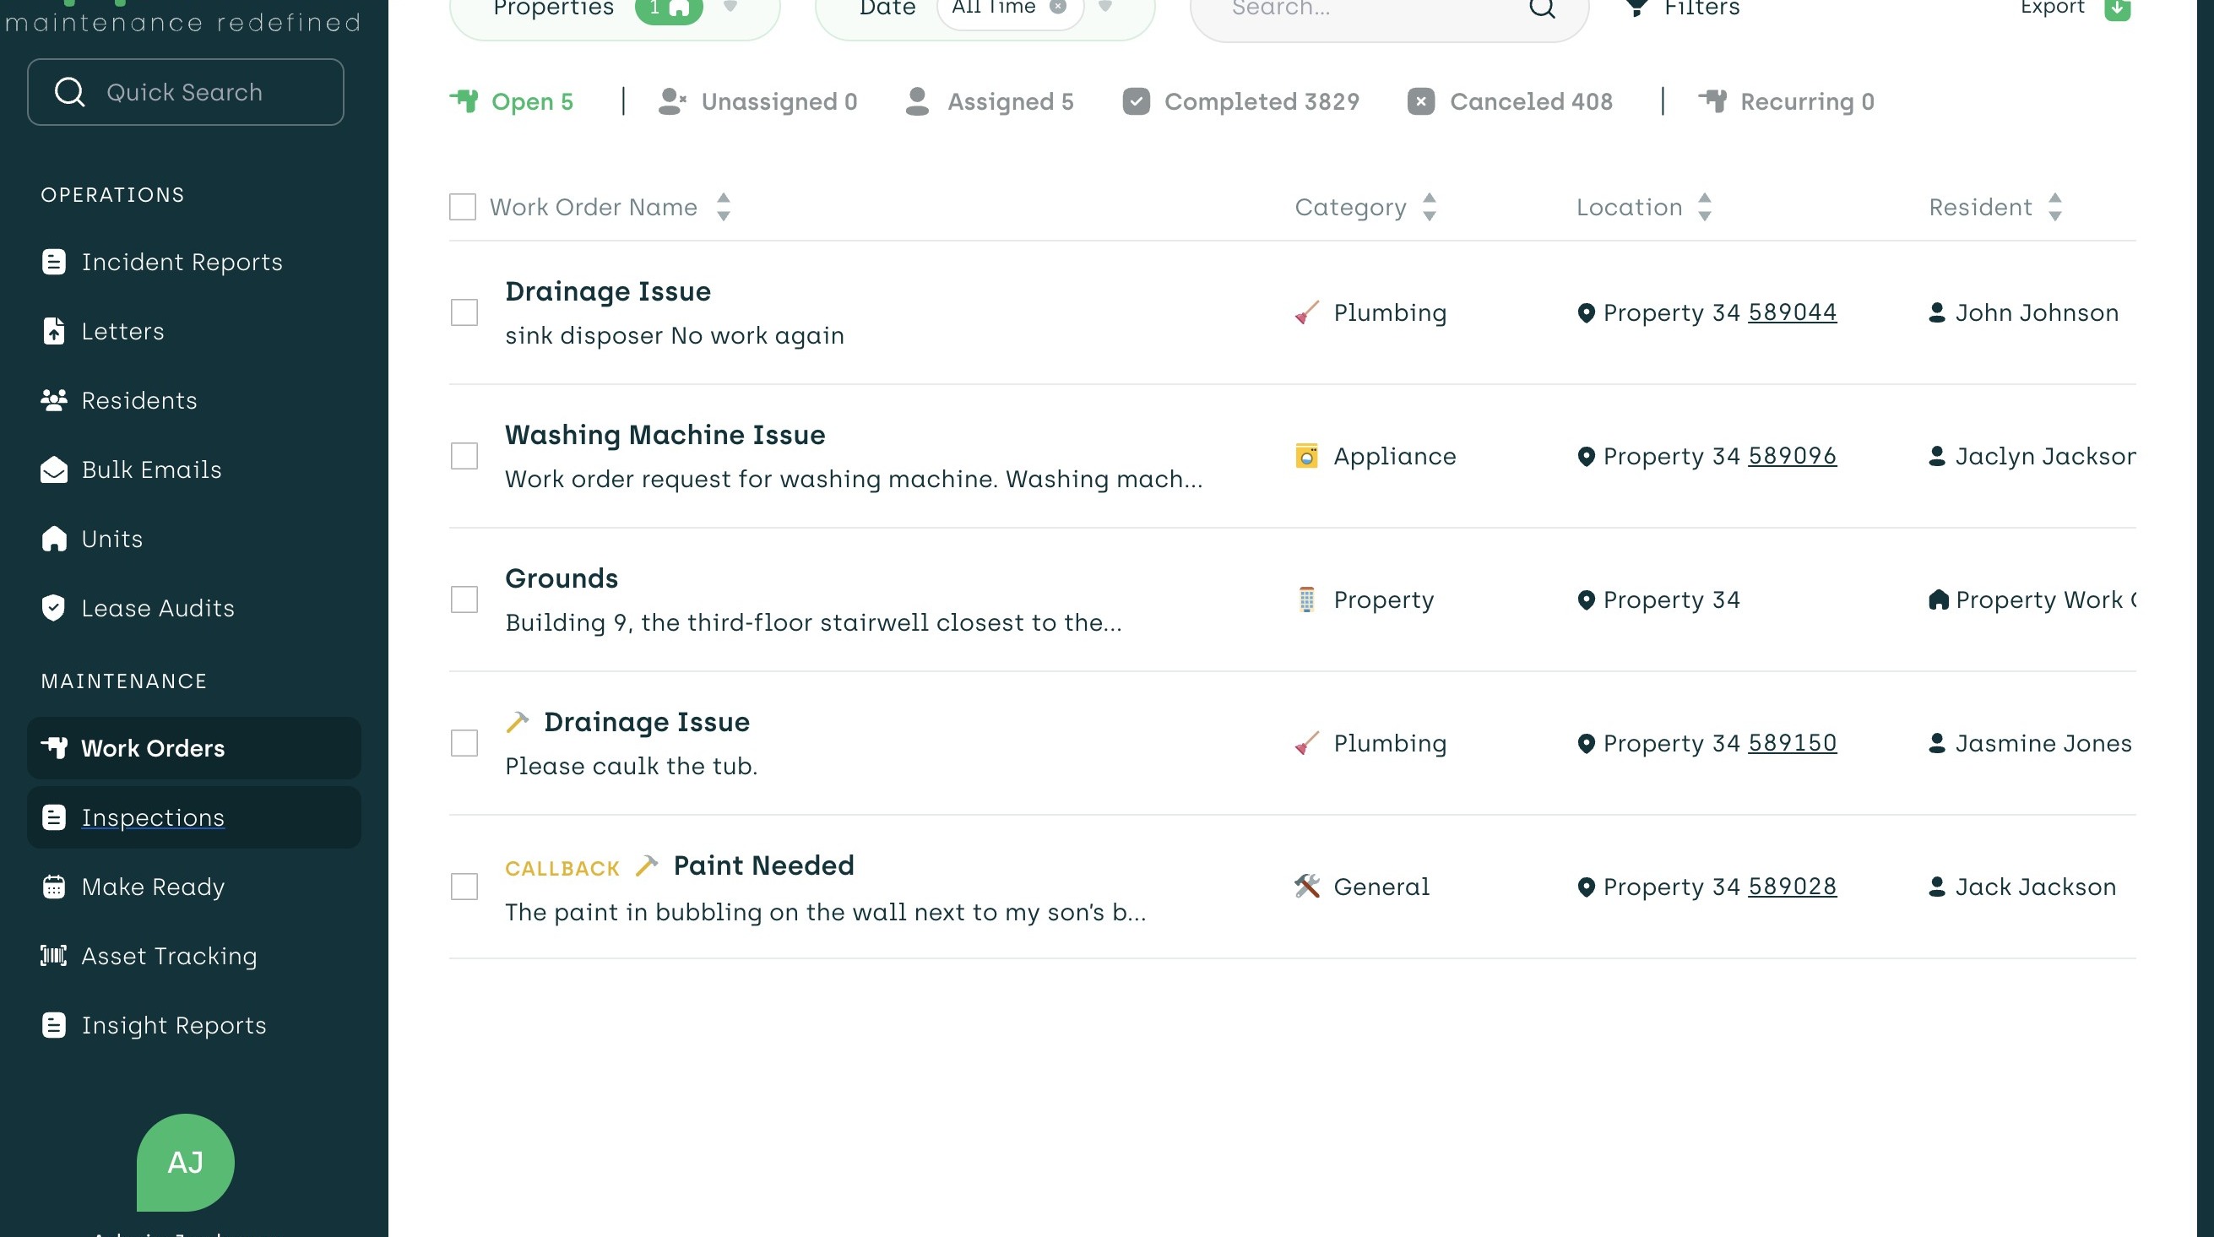Click the Export download icon

[x=2117, y=8]
